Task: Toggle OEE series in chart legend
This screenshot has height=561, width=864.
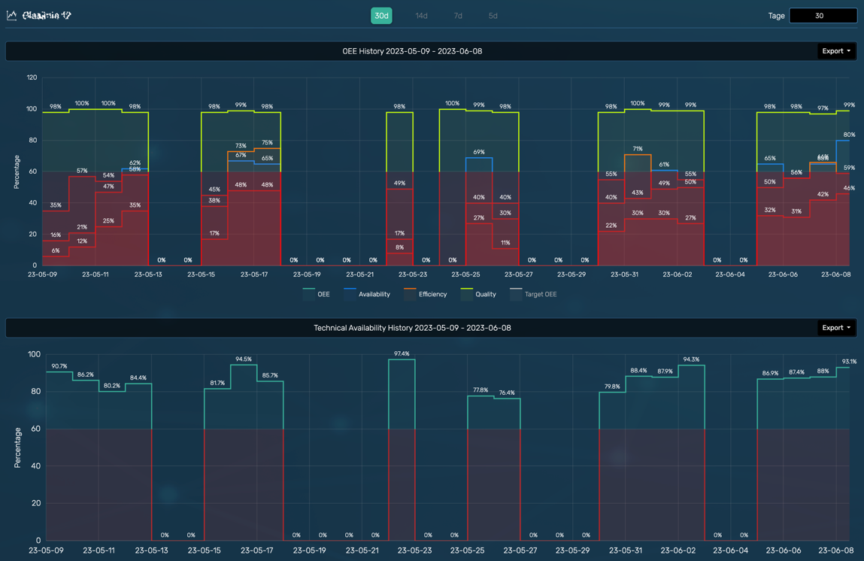Action: (317, 294)
